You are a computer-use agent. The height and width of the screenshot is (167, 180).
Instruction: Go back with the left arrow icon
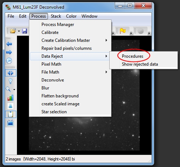(9, 44)
